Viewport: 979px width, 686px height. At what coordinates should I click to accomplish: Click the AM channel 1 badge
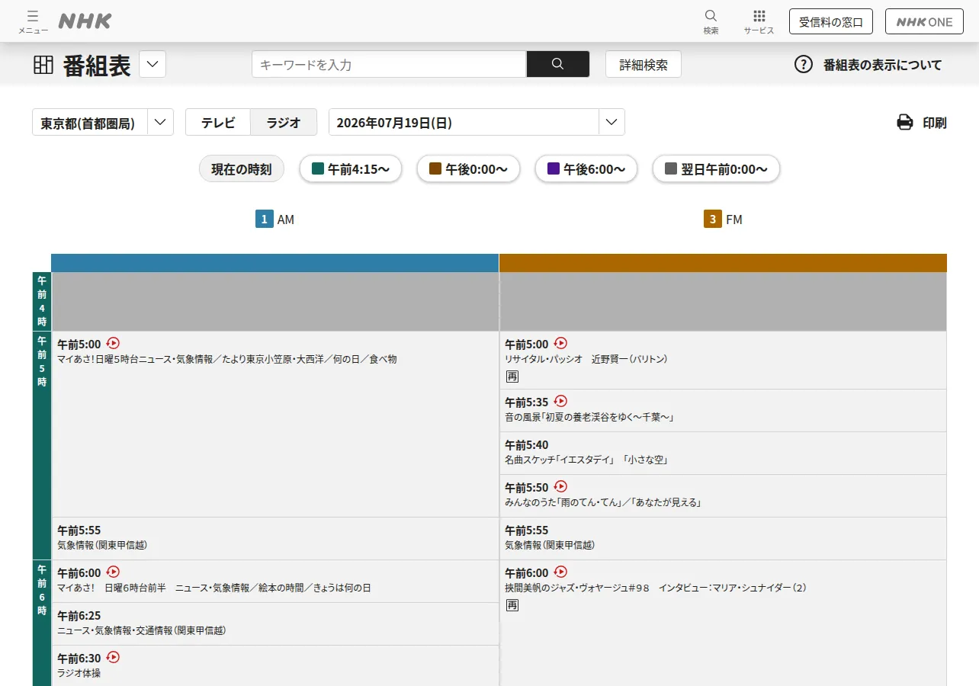[264, 220]
